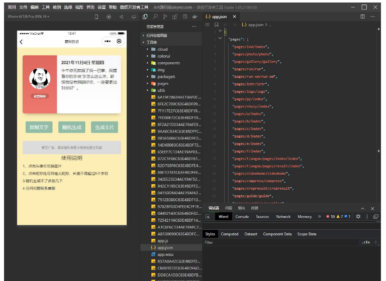This screenshot has height=281, width=386.
Task: Open the search panel magnifier icon
Action: [156, 17]
